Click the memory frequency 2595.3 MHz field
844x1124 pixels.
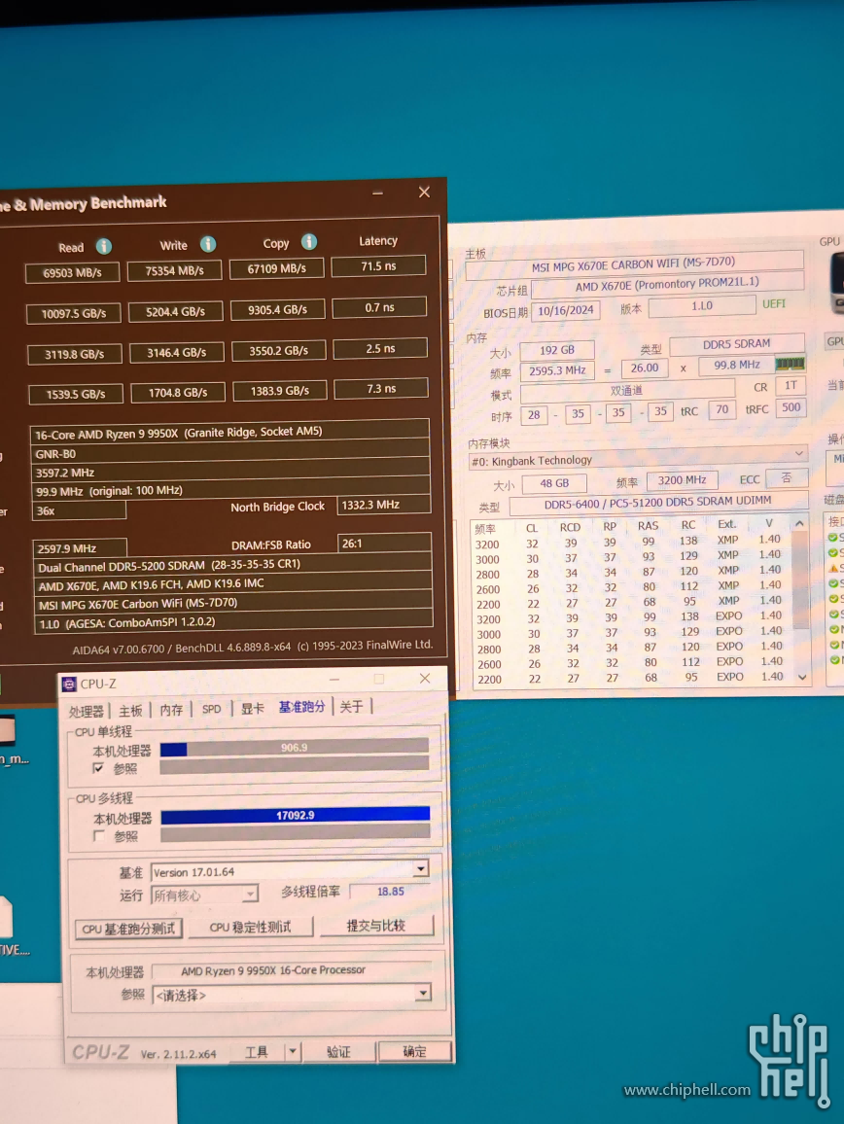click(x=558, y=370)
